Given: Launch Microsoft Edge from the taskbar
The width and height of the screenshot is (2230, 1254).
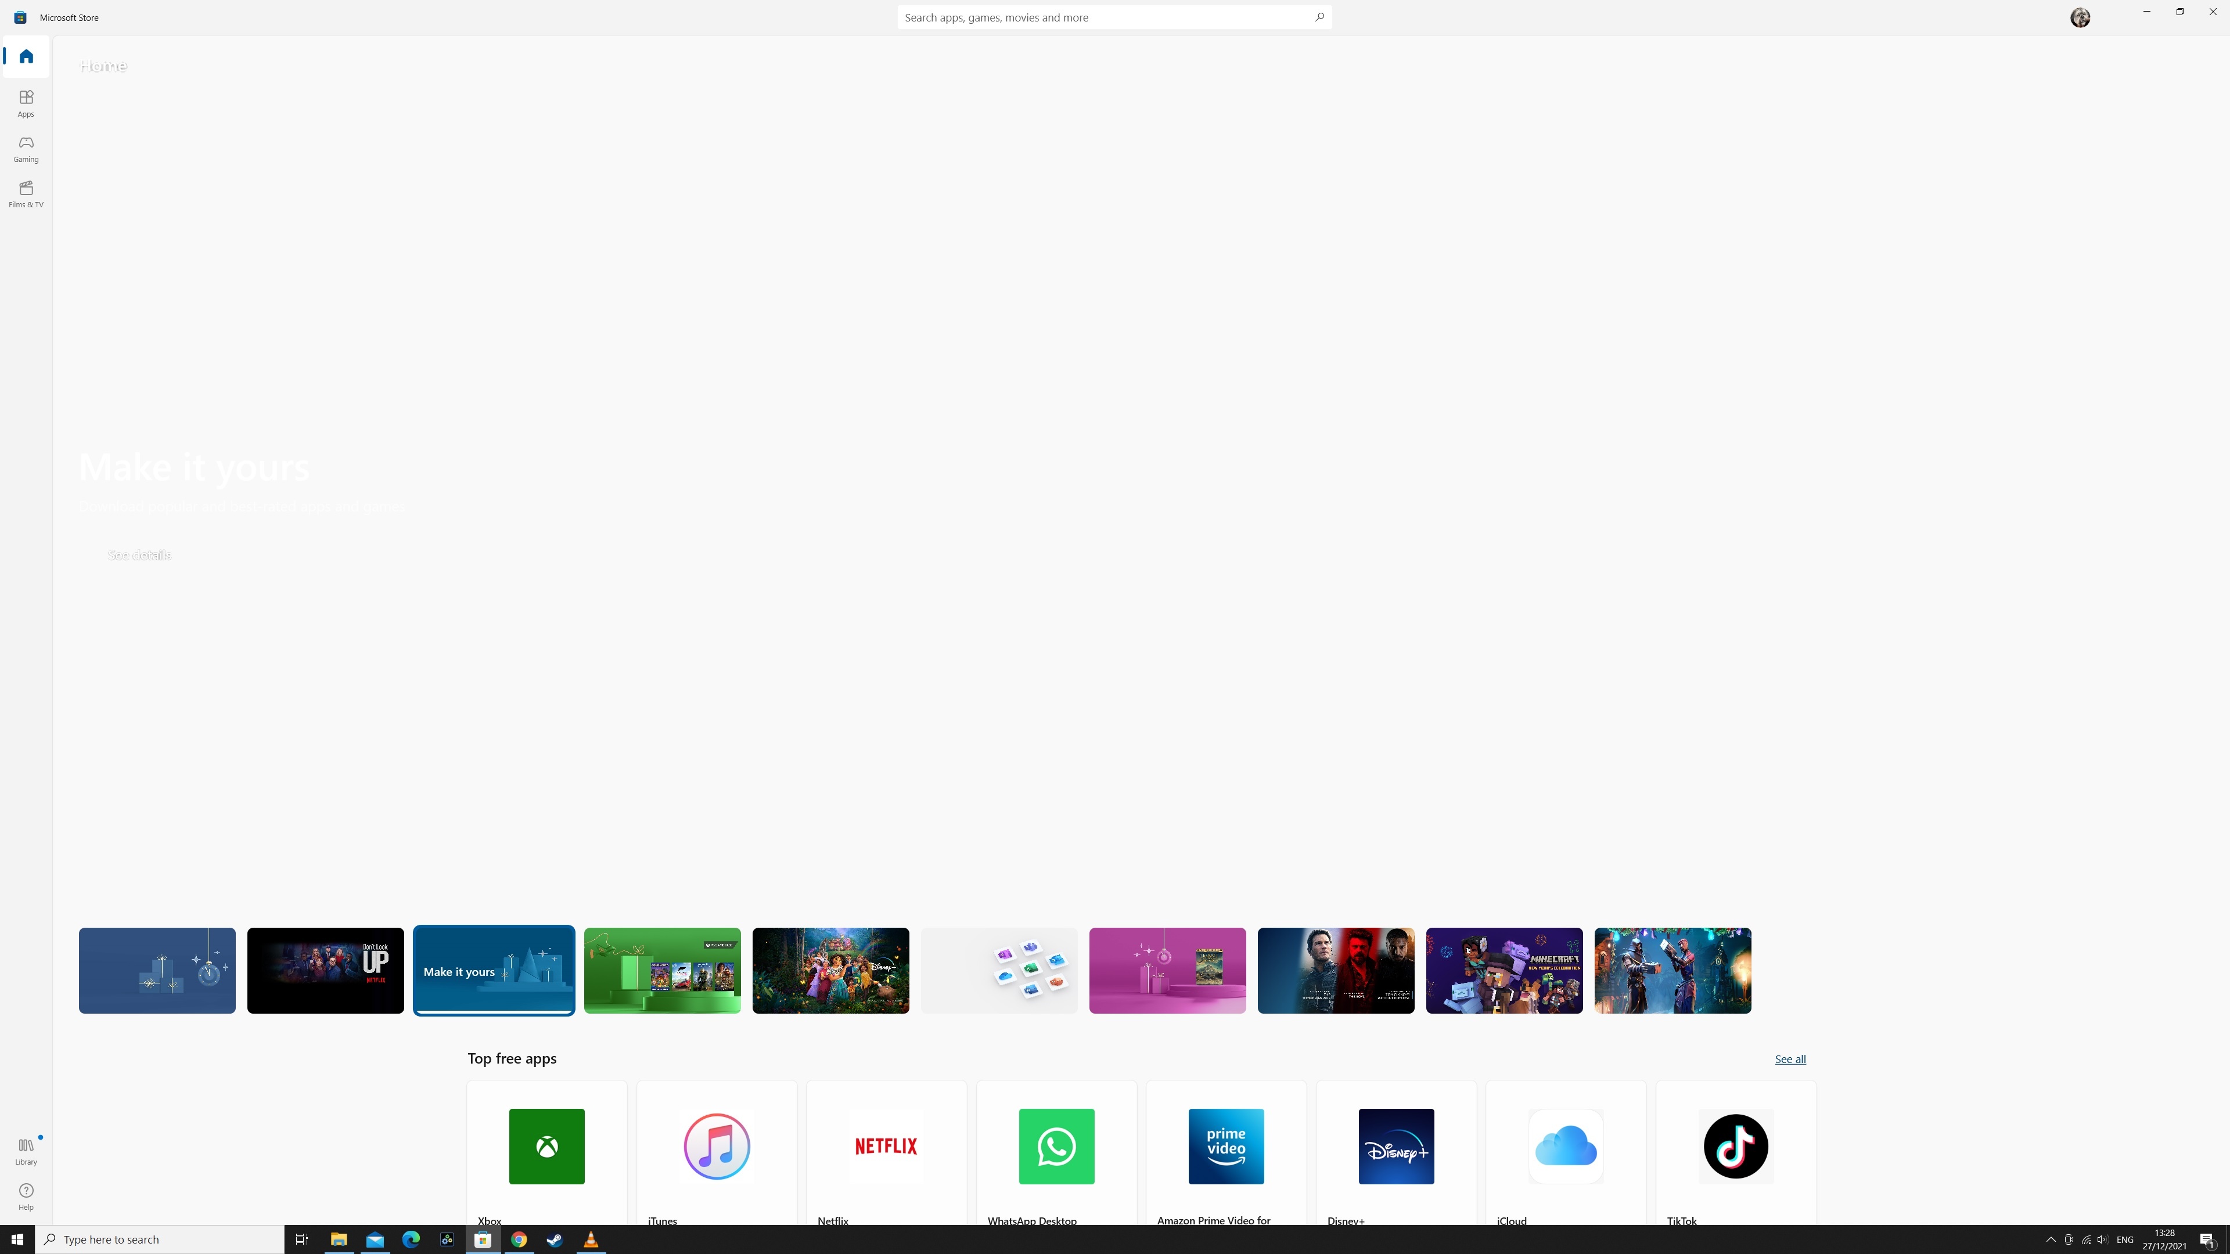Looking at the screenshot, I should coord(411,1239).
